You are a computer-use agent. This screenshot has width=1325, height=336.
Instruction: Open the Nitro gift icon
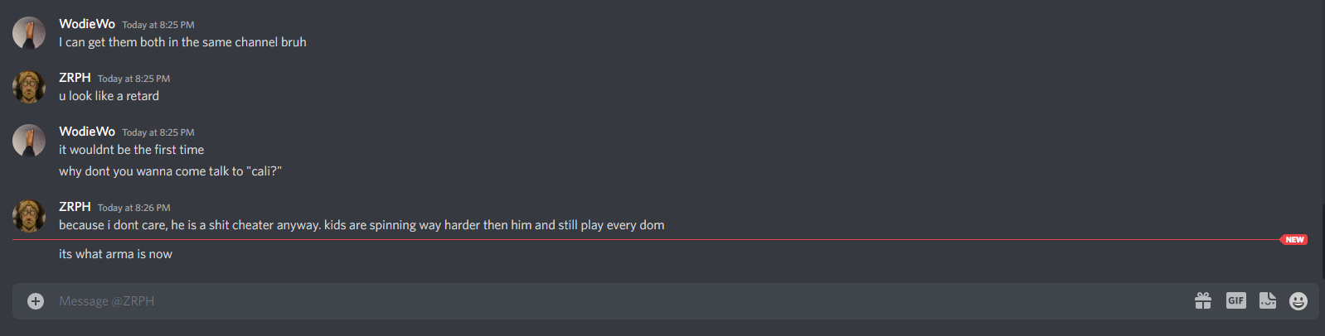tap(1203, 300)
